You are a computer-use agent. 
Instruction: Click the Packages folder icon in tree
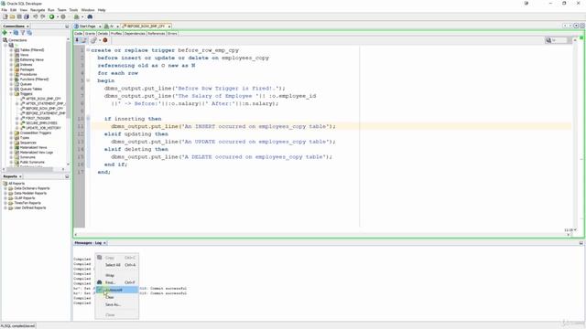click(16, 69)
